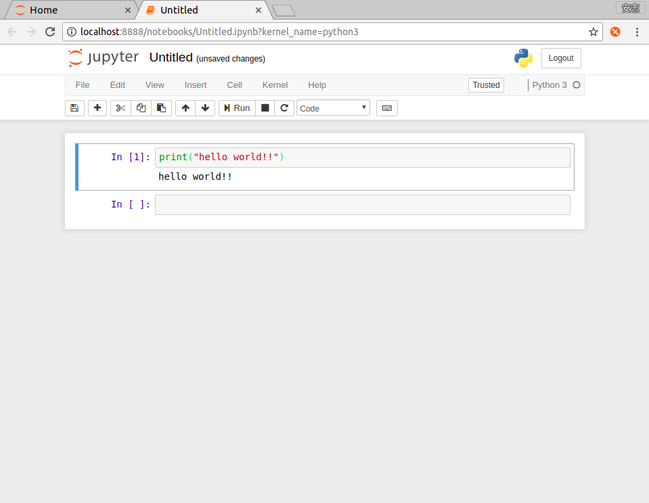This screenshot has width=649, height=503.
Task: Restart the kernel with circular arrow icon
Action: click(284, 108)
